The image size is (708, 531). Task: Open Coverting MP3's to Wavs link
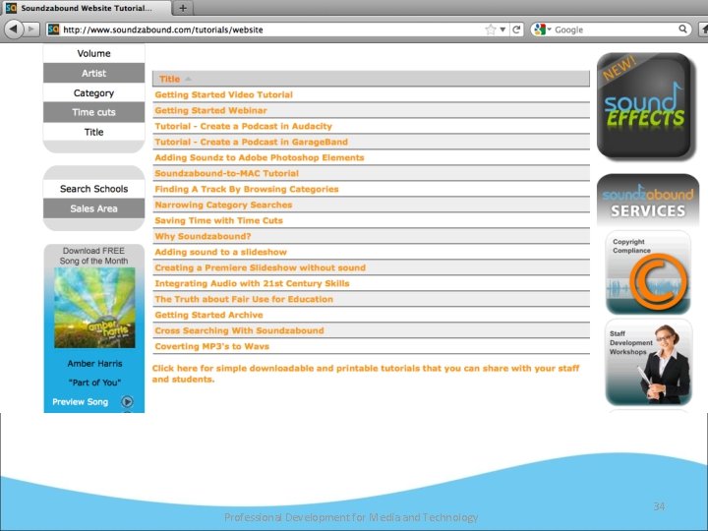pyautogui.click(x=212, y=346)
